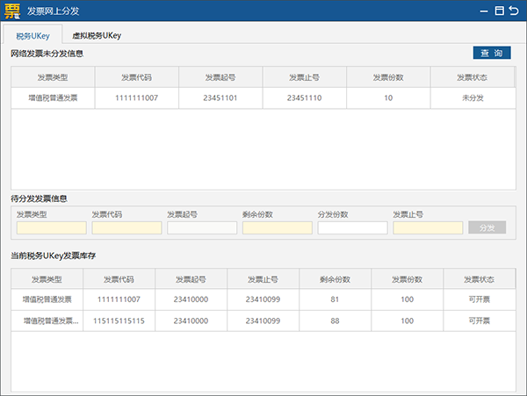This screenshot has height=396, width=527.
Task: Select the undistributed invoice row marked 未分发
Action: [263, 98]
